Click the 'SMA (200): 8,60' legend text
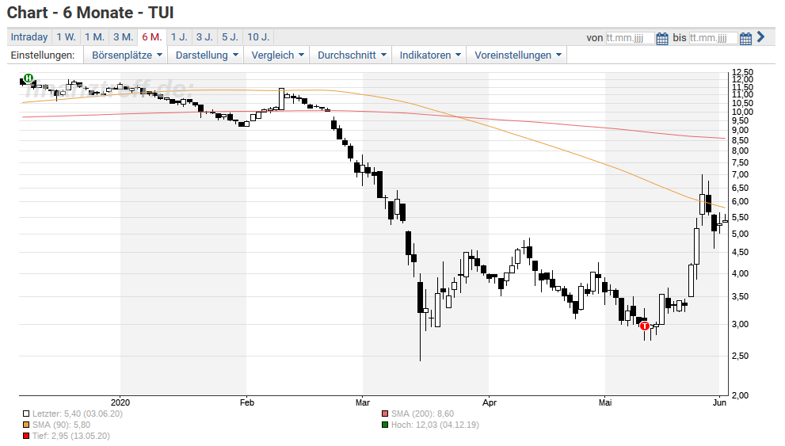785x446 pixels. point(422,414)
